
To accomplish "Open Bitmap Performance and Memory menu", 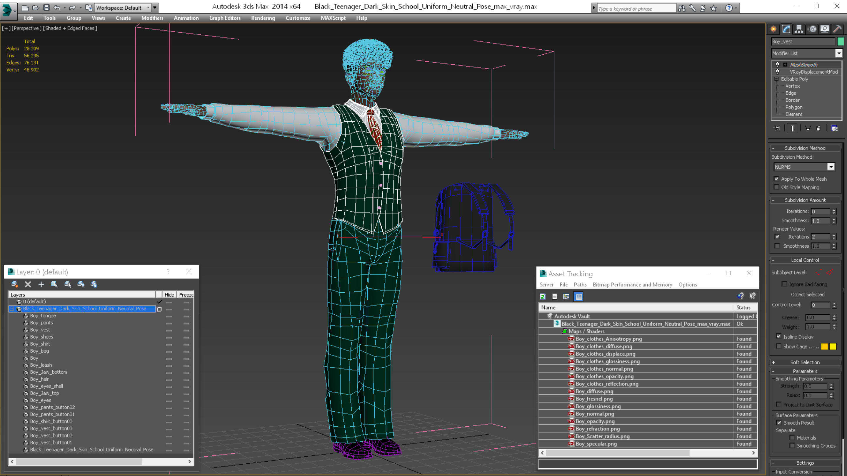I will click(x=632, y=284).
